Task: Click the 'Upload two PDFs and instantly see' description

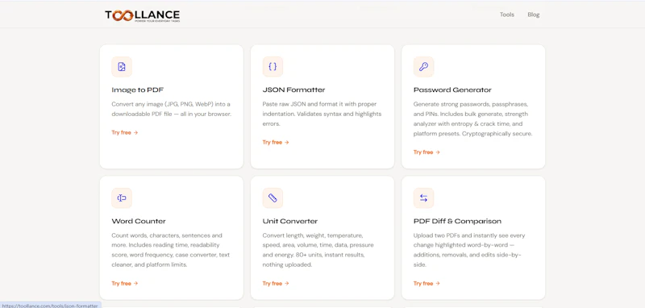Action: pyautogui.click(x=469, y=250)
